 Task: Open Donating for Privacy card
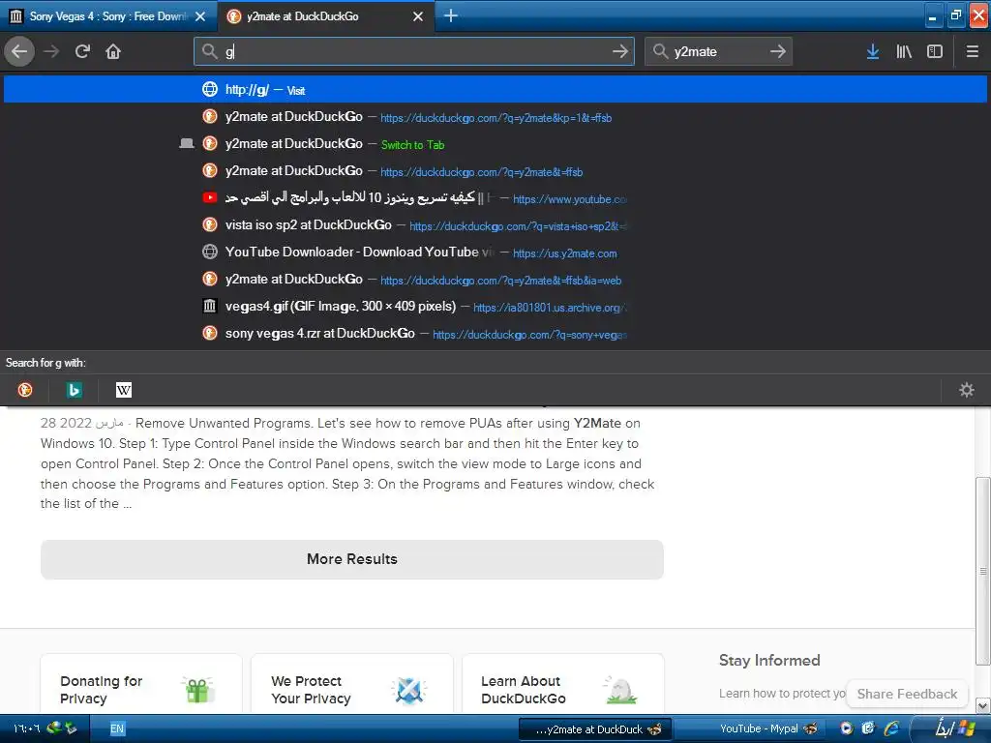pyautogui.click(x=141, y=685)
